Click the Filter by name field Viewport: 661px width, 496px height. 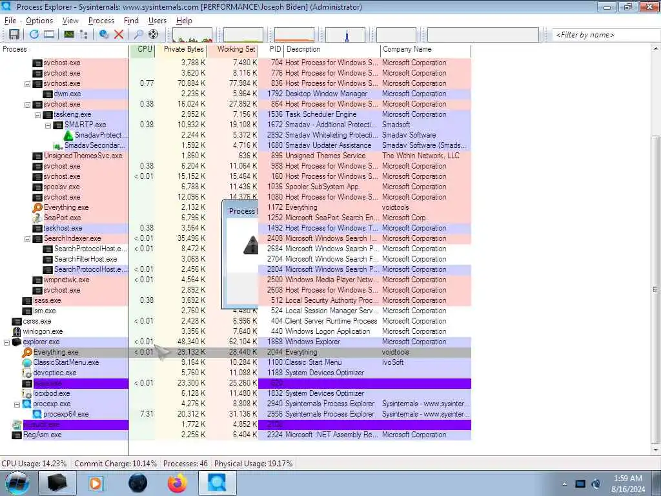coord(606,35)
